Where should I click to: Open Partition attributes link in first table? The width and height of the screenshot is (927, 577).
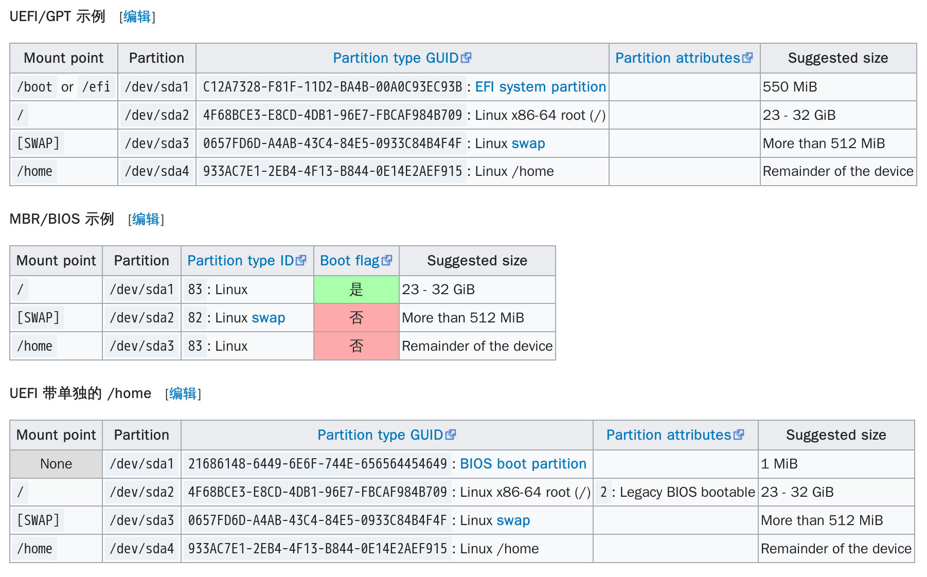(678, 58)
